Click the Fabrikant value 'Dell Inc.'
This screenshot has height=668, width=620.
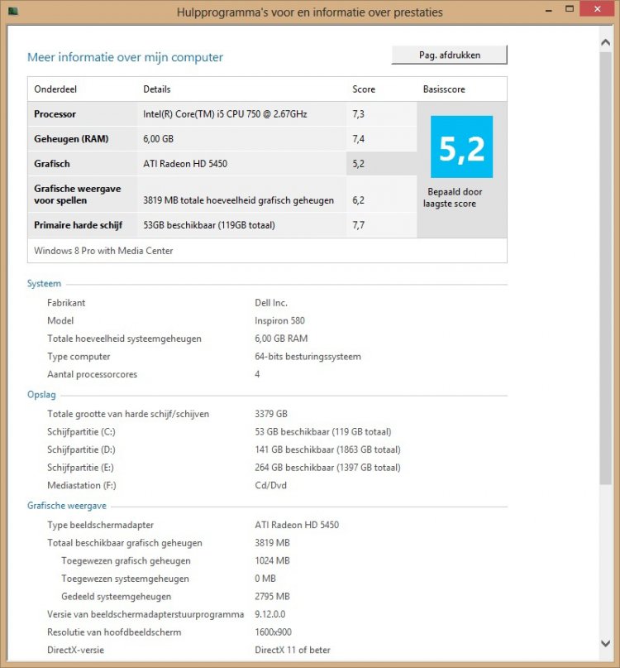271,303
